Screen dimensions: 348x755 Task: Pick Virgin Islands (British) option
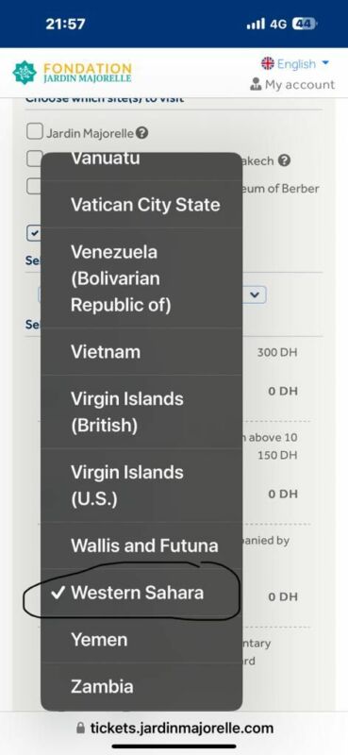coord(141,412)
